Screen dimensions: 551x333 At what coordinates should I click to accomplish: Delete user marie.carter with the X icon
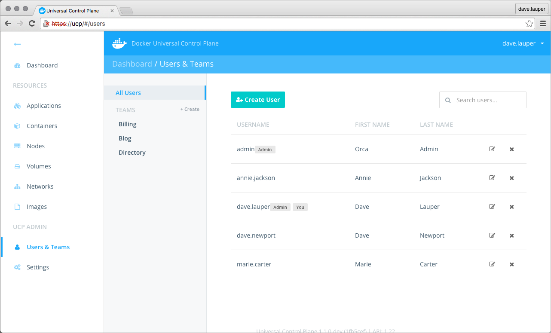tap(511, 264)
